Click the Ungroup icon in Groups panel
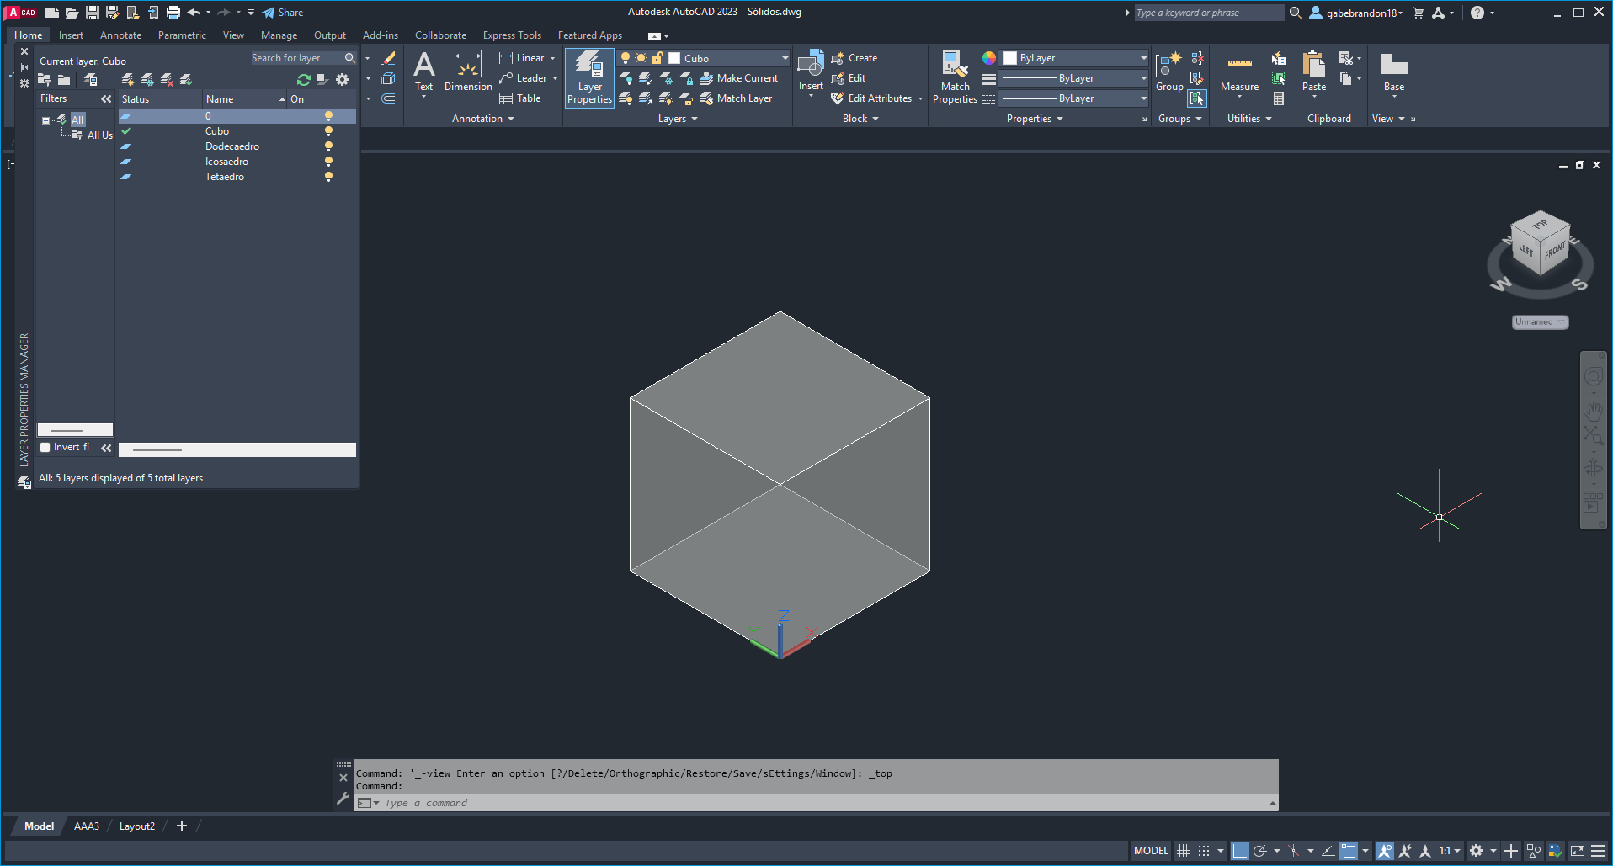The image size is (1613, 866). [x=1197, y=58]
